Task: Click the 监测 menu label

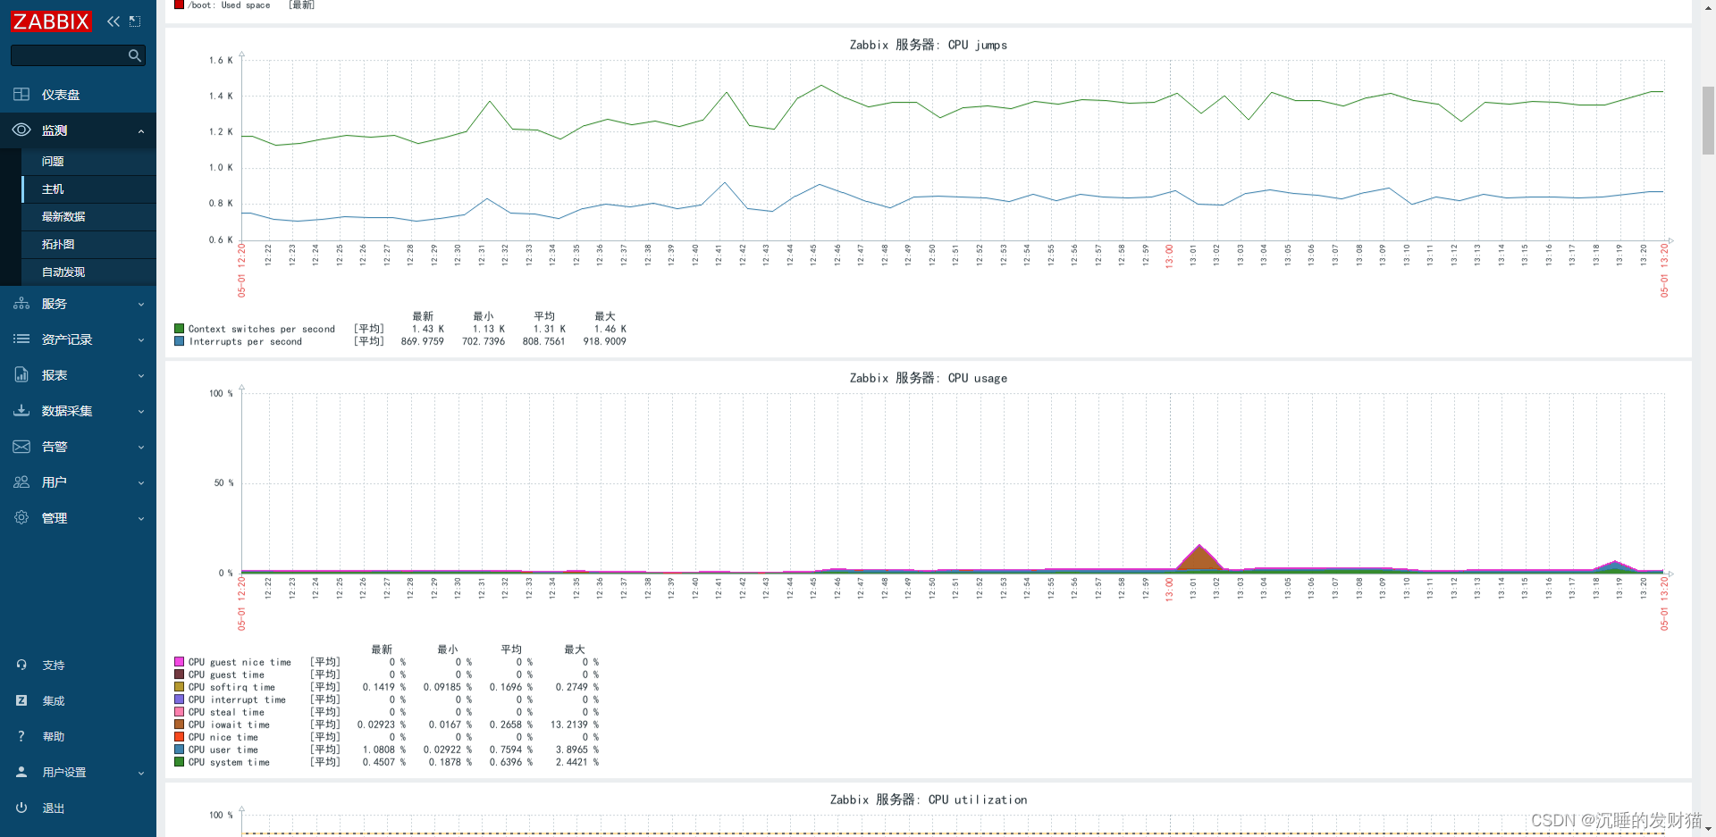Action: [x=55, y=130]
